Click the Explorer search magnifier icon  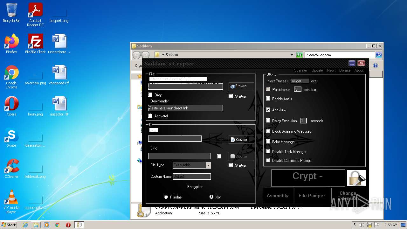coord(379,55)
